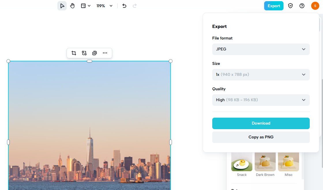Click the replace image icon
323x190 pixels.
[x=84, y=53]
